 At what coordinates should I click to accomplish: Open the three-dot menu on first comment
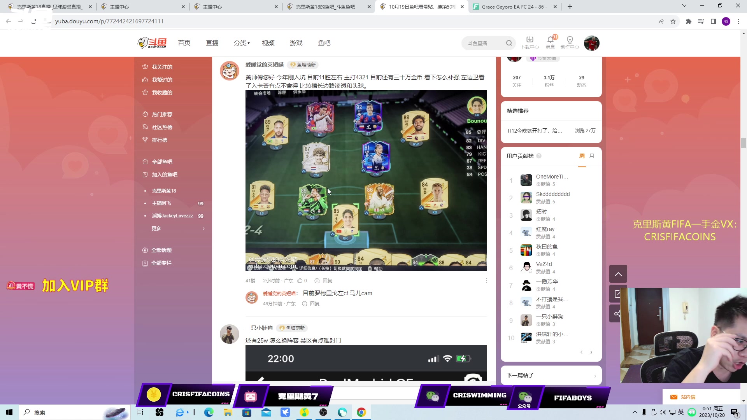(x=486, y=280)
